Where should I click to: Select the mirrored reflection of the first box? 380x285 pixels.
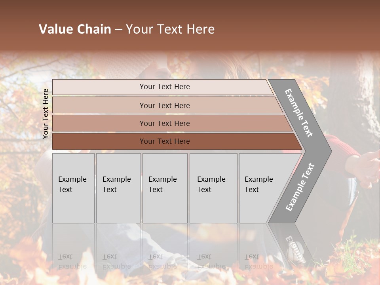[x=74, y=247]
